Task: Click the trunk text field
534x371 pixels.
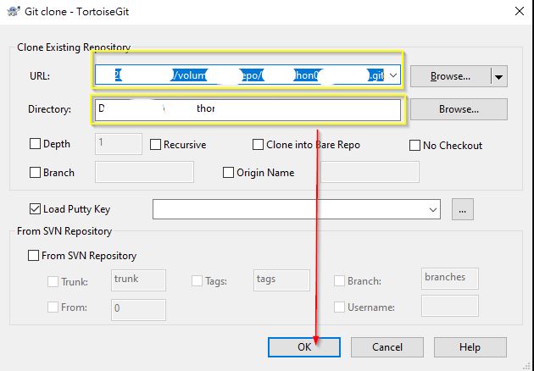Action: coord(138,280)
